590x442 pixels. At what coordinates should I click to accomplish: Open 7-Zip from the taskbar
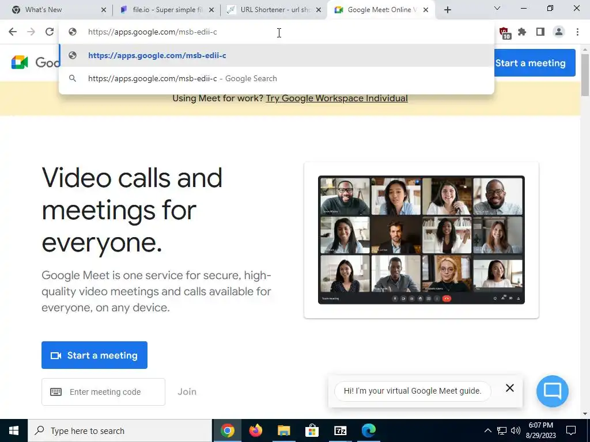[x=340, y=430]
